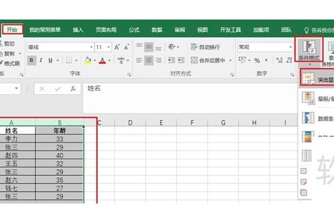
Task: Open the 公式 (Formulas) tab
Action: (x=134, y=30)
